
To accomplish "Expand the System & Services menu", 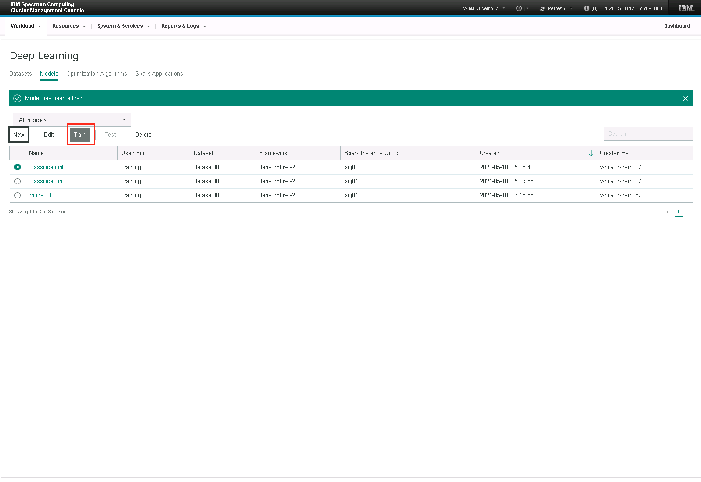I will (123, 26).
